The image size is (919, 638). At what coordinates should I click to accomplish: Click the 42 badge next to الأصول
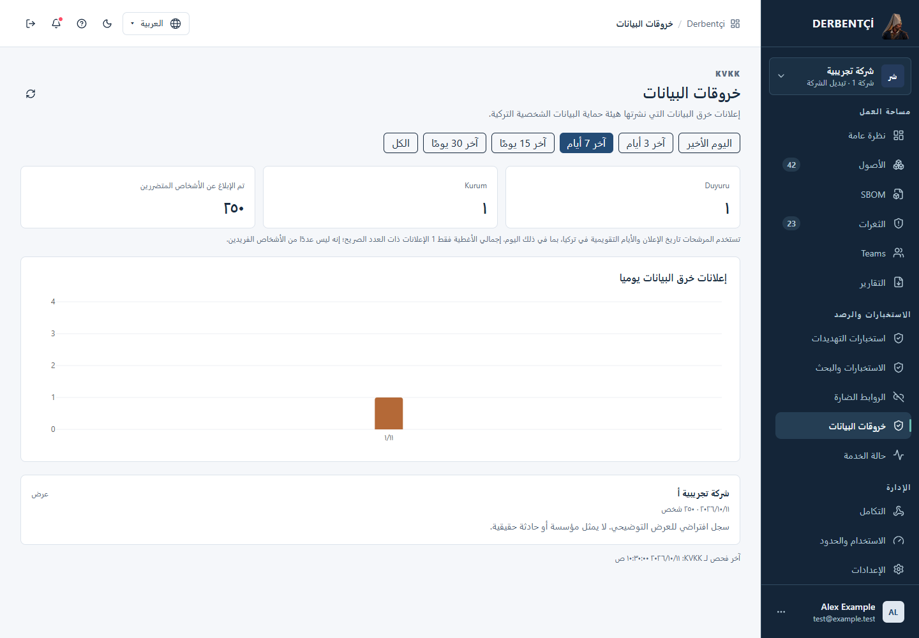(791, 165)
